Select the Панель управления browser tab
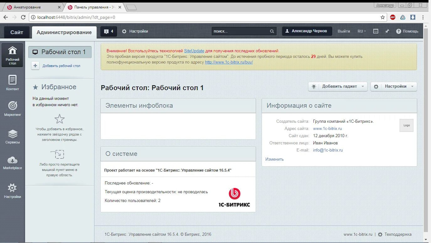The height and width of the screenshot is (243, 431). (94, 7)
